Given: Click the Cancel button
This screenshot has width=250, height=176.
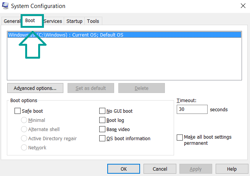Looking at the screenshot, I should point(160,169).
